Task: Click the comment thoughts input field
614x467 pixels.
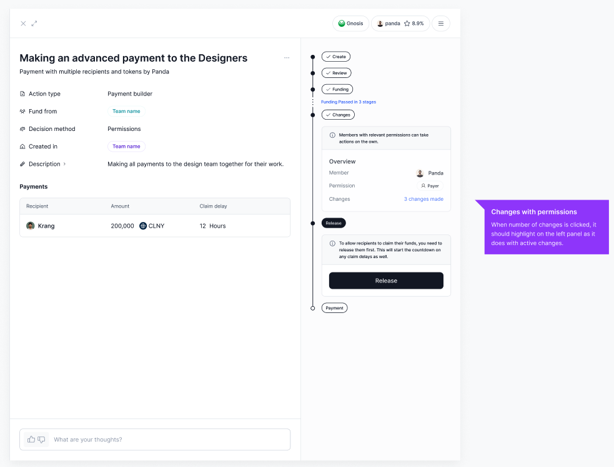Action: coord(169,440)
